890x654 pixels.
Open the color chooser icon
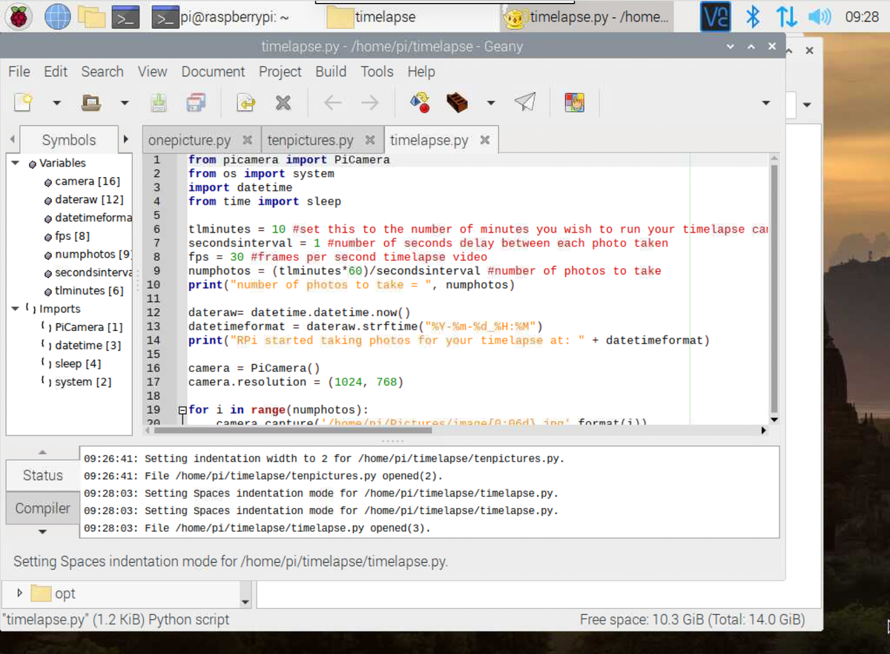(574, 103)
